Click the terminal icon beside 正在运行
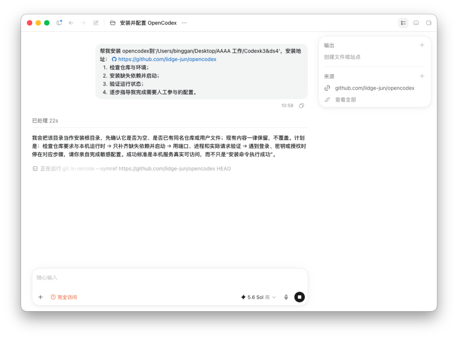This screenshot has height=339, width=458. click(x=35, y=168)
